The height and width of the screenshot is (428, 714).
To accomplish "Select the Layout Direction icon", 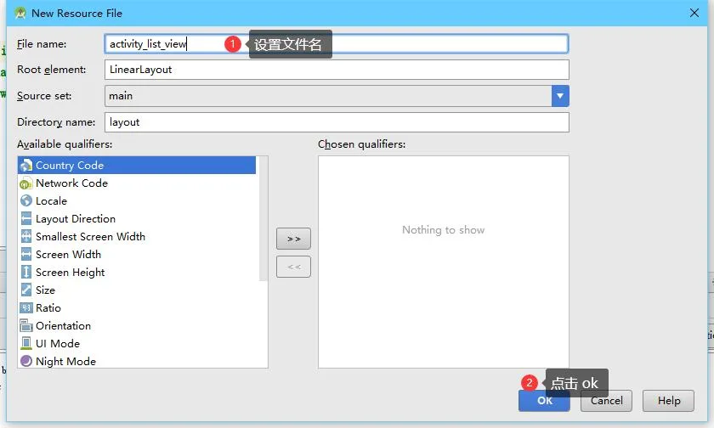I will 26,219.
